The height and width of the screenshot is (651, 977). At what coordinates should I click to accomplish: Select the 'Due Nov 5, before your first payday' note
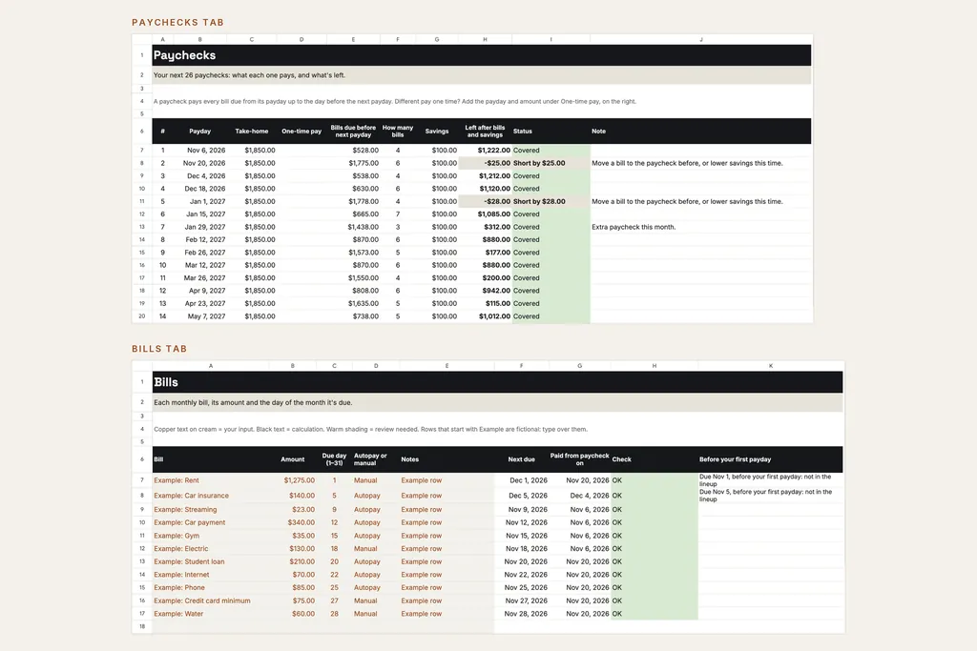[770, 496]
